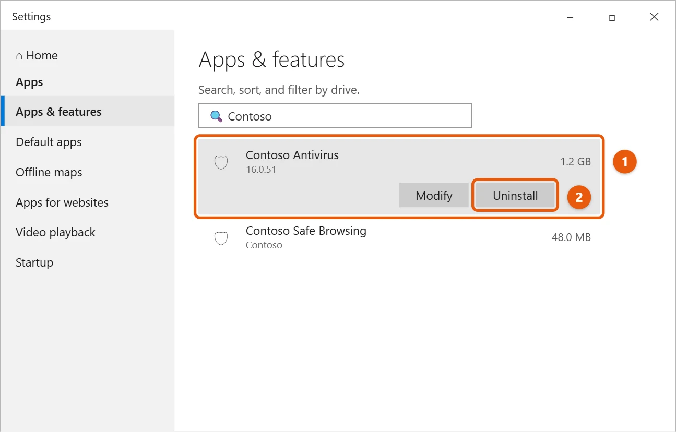Open Offline maps settings

[x=49, y=172]
